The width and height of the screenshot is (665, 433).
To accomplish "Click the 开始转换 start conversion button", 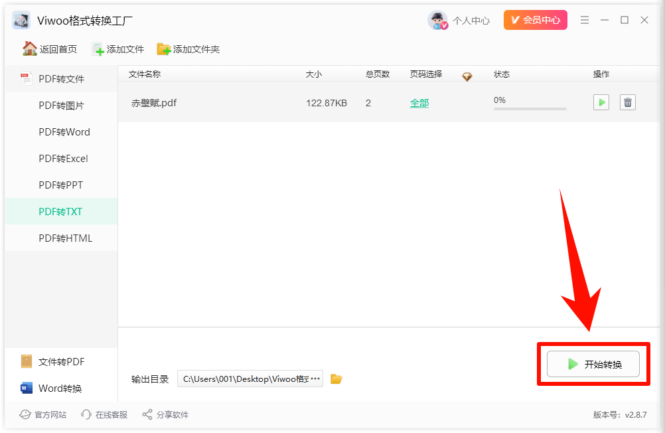I will pyautogui.click(x=593, y=364).
